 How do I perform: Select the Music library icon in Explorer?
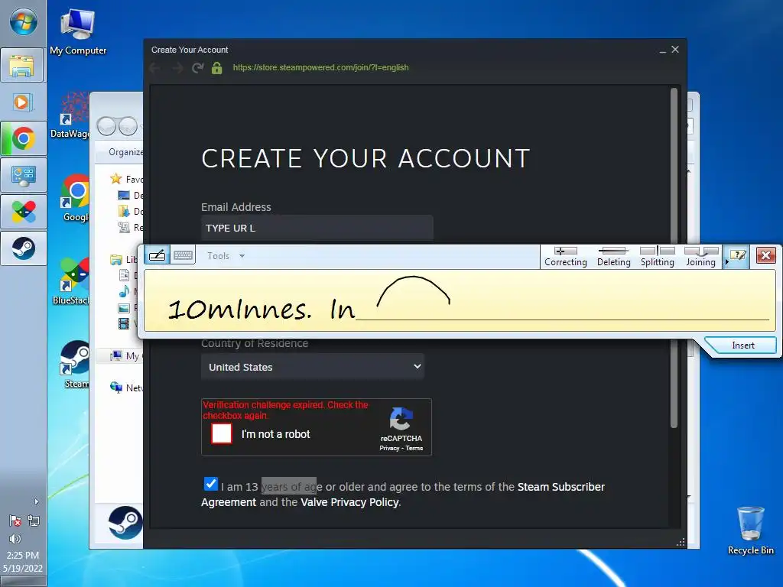click(x=125, y=291)
